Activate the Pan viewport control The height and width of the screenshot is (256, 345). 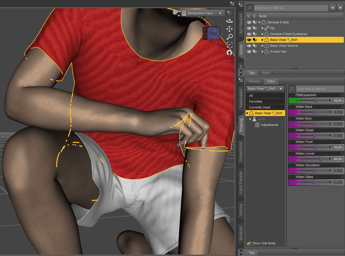pyautogui.click(x=230, y=29)
